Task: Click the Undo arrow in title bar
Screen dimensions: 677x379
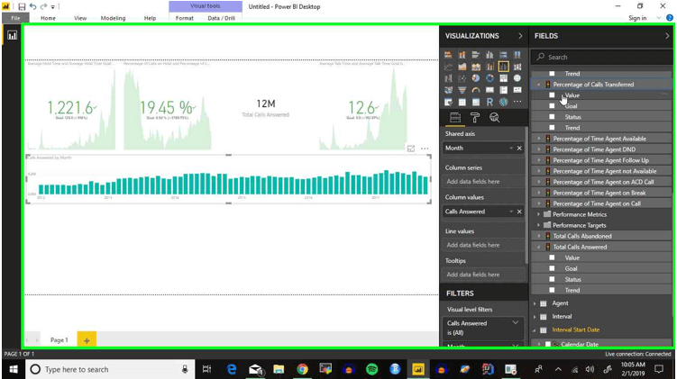Action: 32,6
